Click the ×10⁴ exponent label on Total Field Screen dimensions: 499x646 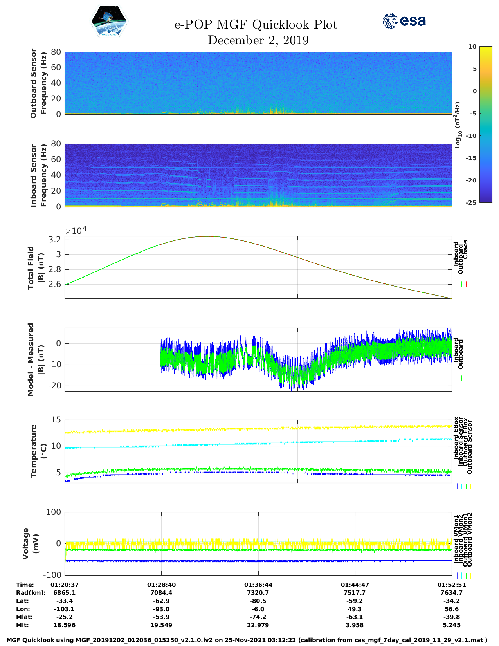tap(76, 231)
